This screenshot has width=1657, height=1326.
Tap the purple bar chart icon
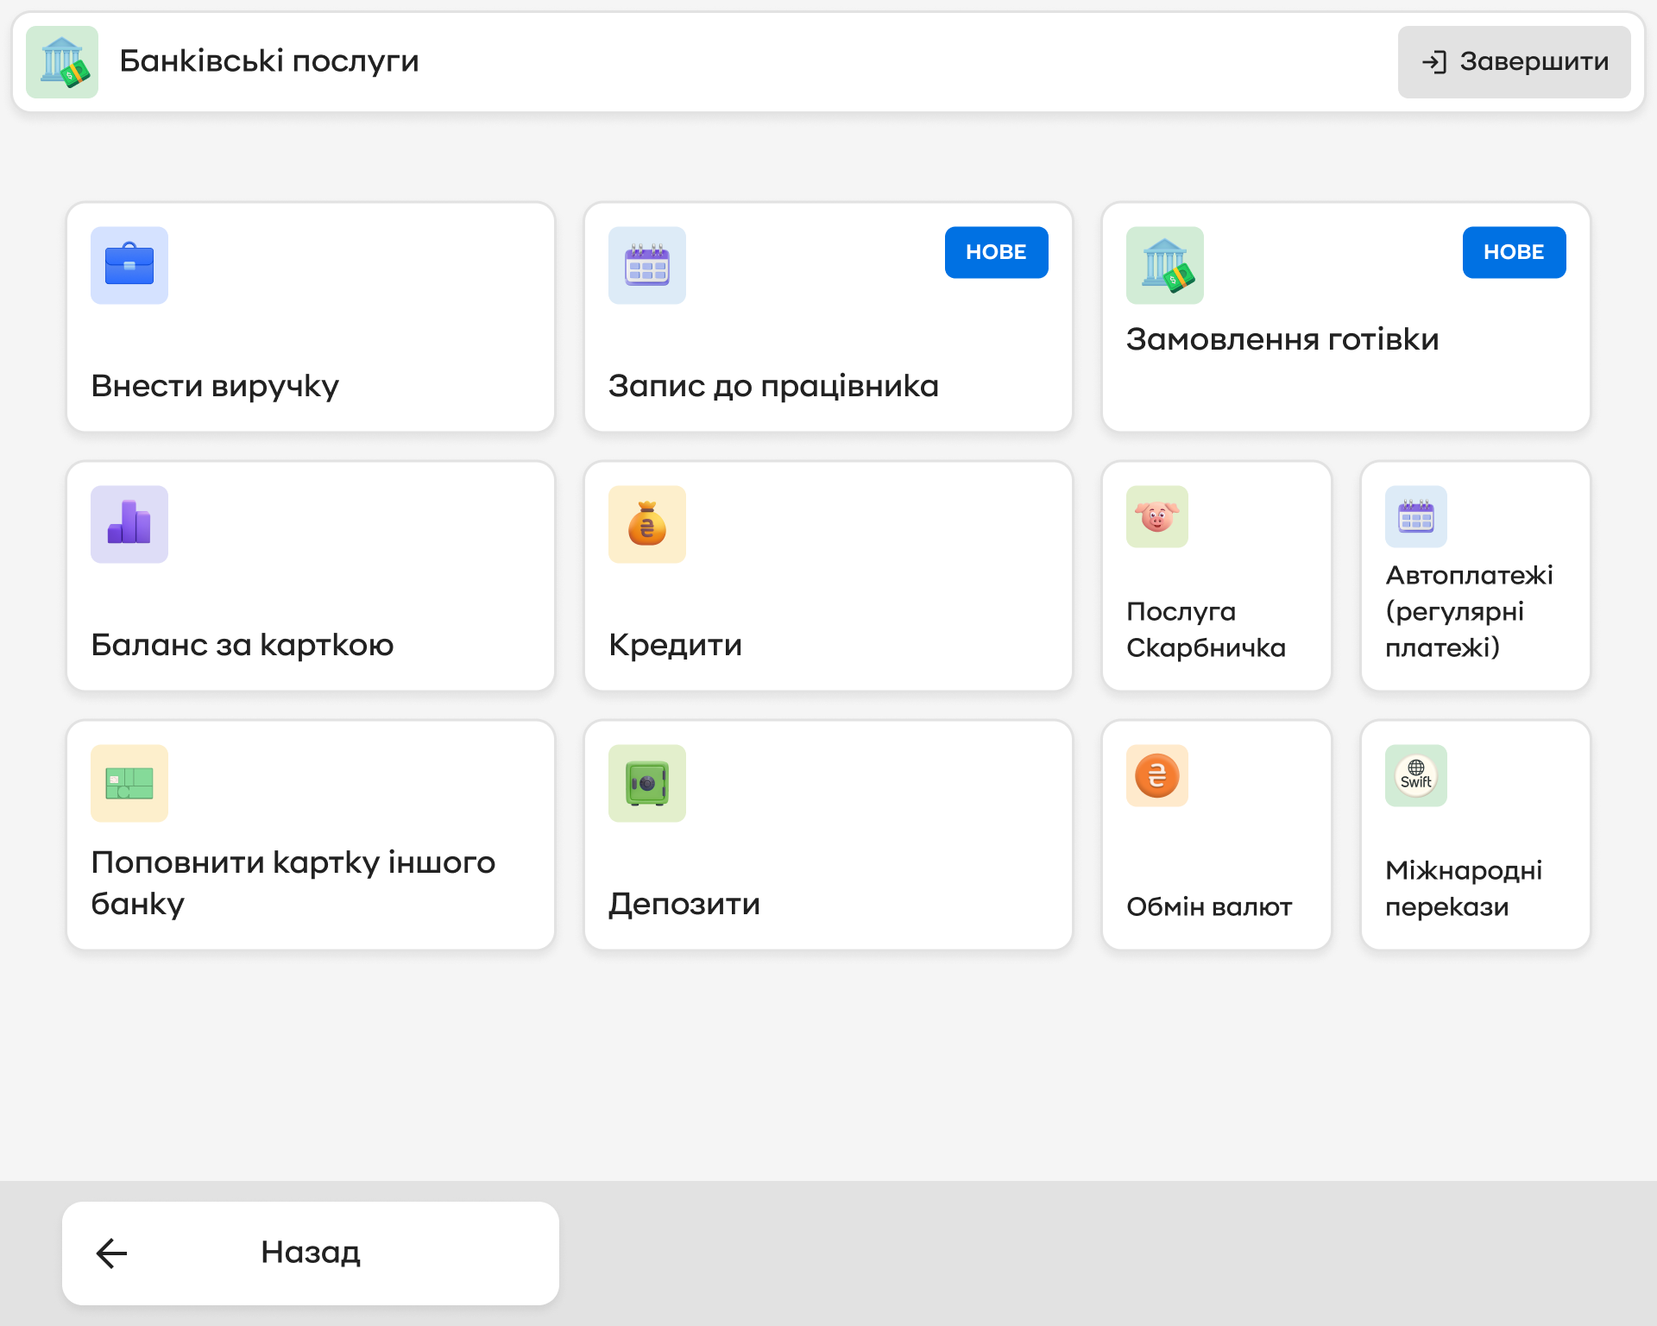pos(129,524)
